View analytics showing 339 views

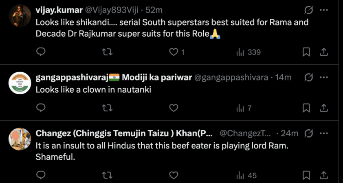click(248, 52)
